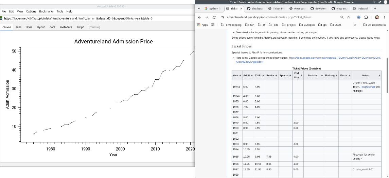Open the project bookmarks folder
The image size is (389, 178).
point(288,25)
